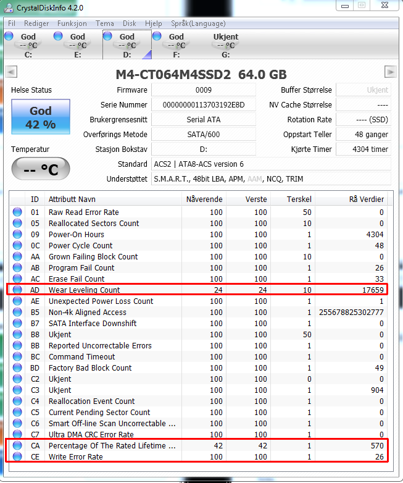Go to previous disk with left arrow
Image resolution: width=403 pixels, height=483 pixels.
pos(11,72)
